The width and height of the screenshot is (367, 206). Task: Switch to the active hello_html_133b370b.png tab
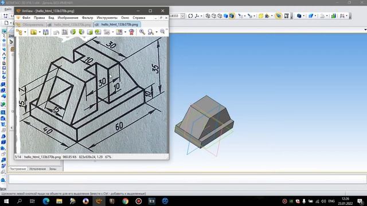tap(117, 25)
